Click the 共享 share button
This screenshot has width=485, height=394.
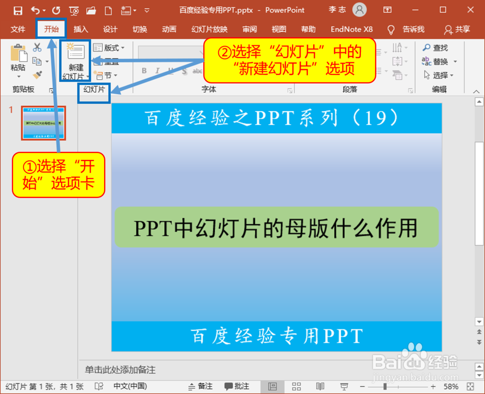[457, 30]
